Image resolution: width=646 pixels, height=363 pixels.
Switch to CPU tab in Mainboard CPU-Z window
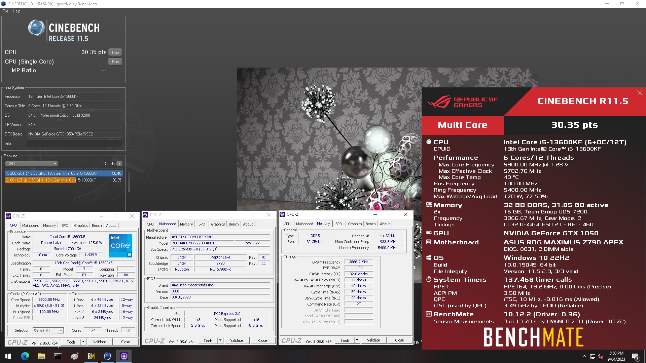point(150,224)
